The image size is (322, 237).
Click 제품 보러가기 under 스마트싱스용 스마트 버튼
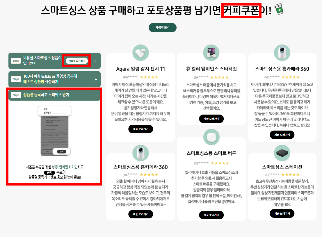click(x=211, y=215)
